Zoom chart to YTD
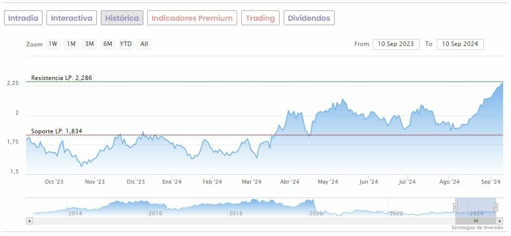The height and width of the screenshot is (236, 511). point(126,44)
